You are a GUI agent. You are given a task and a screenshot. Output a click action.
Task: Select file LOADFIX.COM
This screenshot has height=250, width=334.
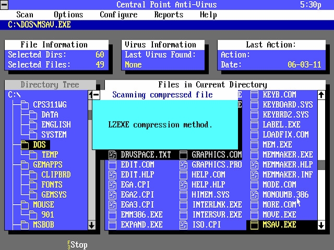(x=285, y=135)
